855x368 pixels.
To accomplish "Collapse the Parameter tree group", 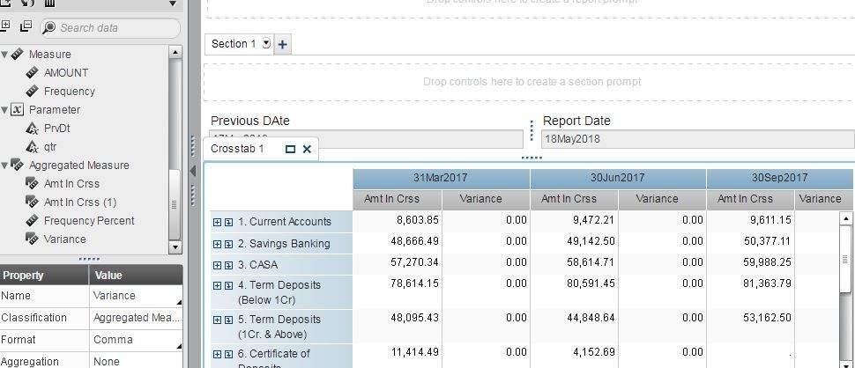I will tap(4, 110).
